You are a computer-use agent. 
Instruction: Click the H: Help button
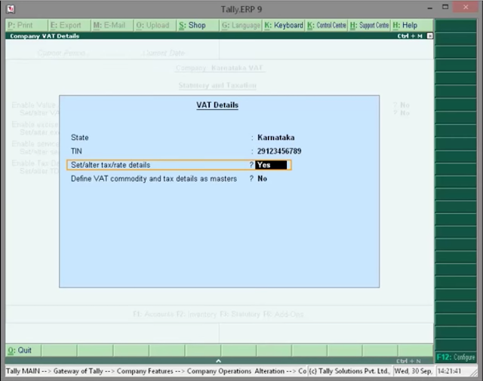tap(412, 25)
